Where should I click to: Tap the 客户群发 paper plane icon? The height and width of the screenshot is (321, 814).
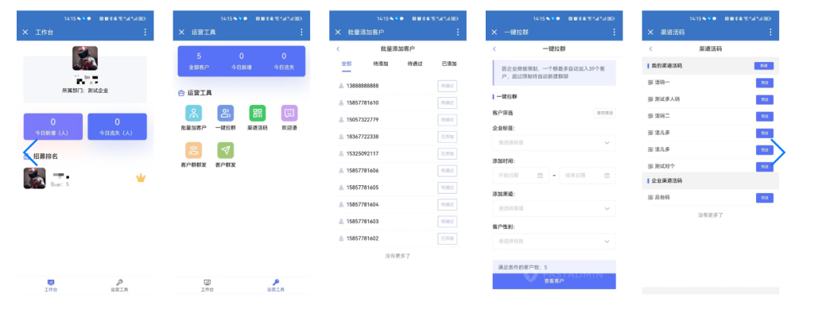coord(226,150)
